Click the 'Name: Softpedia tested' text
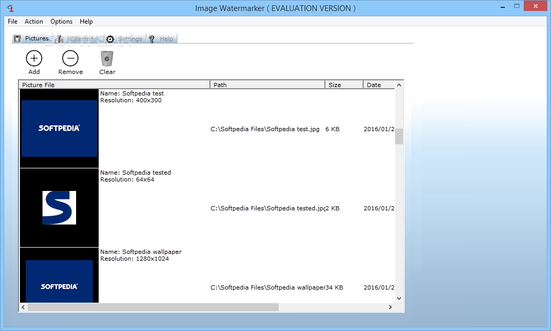Viewport: 551px width, 331px height. point(135,173)
